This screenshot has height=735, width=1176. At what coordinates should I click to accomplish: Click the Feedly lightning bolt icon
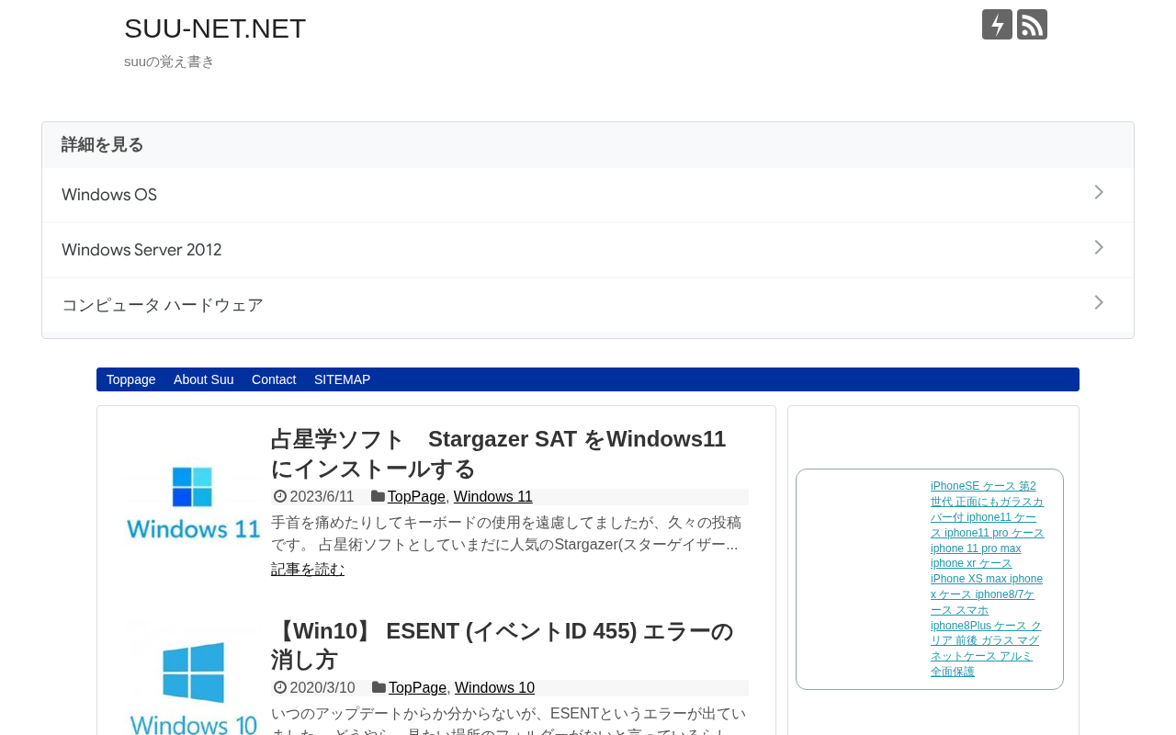(997, 25)
